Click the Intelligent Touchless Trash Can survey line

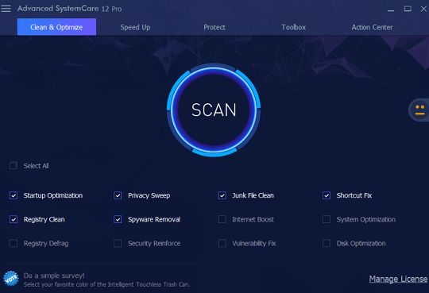[x=106, y=284]
